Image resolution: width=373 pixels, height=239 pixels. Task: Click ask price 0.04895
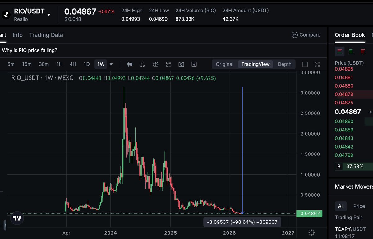(344, 69)
